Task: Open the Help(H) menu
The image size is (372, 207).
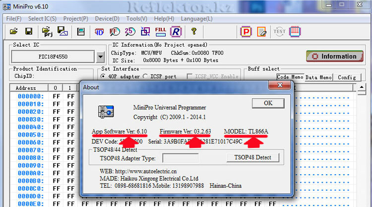Action: [x=164, y=18]
